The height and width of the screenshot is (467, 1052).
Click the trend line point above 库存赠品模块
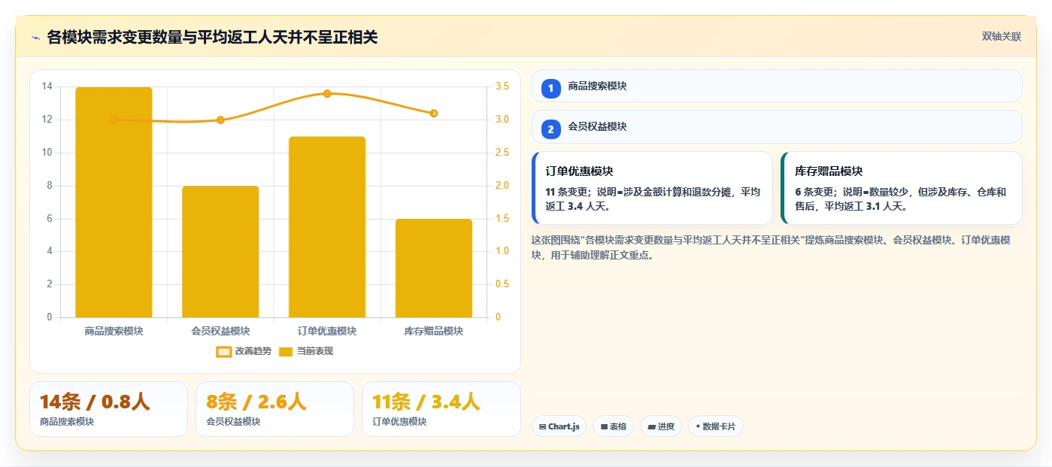(x=434, y=114)
